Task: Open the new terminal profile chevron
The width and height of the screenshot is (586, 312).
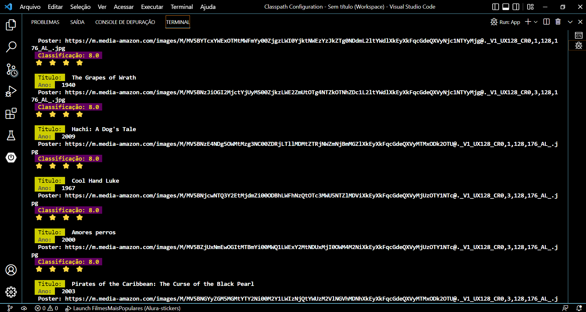Action: [536, 22]
